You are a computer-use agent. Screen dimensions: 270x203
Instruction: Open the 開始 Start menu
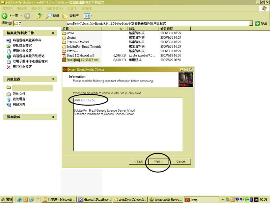click(x=7, y=199)
